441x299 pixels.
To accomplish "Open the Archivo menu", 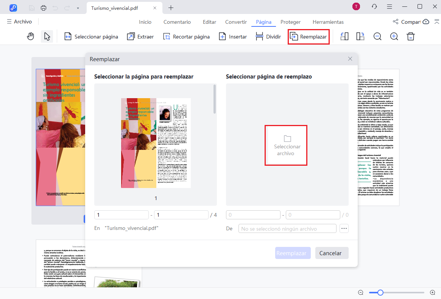I will click(19, 22).
